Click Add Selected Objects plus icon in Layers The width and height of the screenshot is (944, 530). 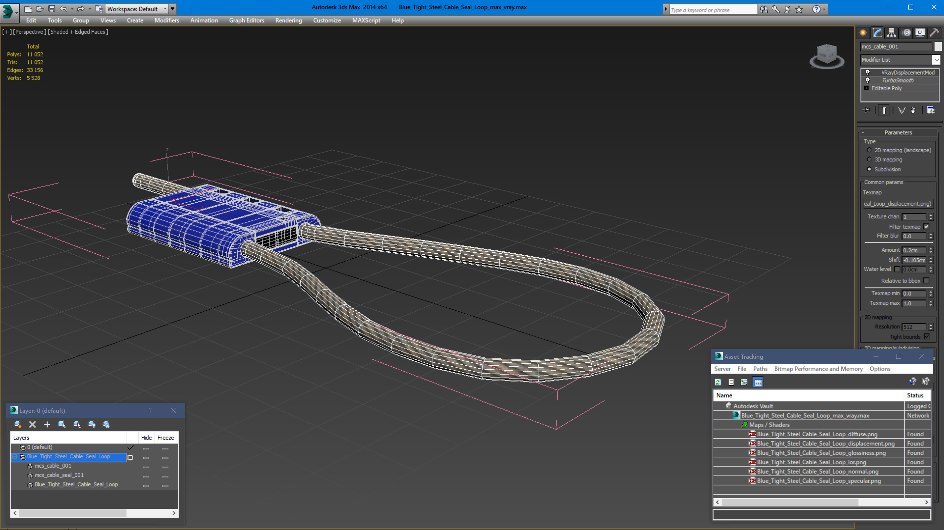point(47,424)
